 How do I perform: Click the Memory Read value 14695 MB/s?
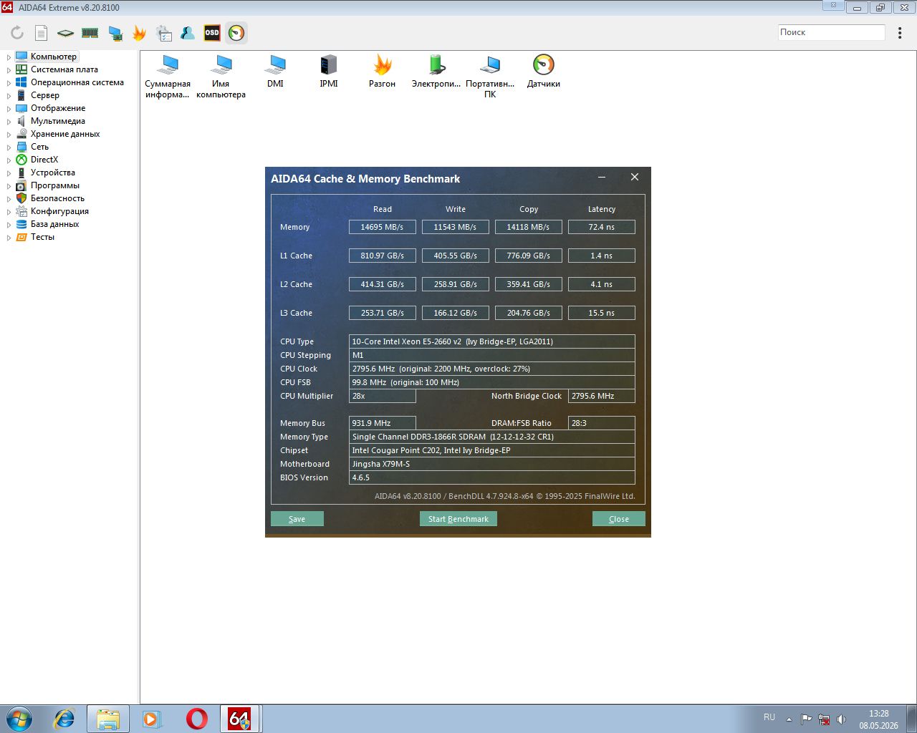(383, 227)
